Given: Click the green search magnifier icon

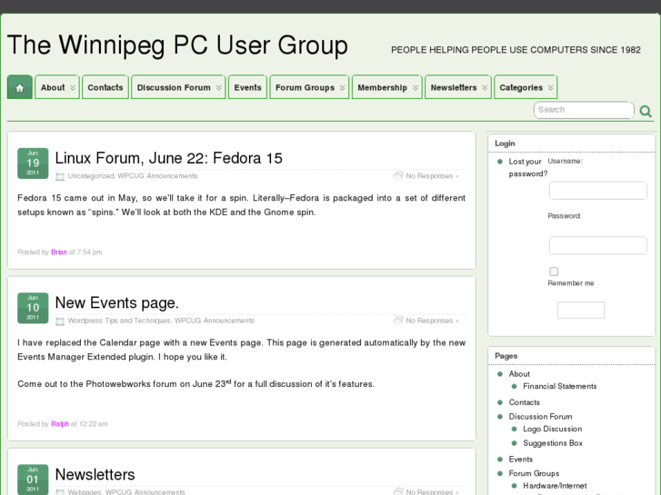Looking at the screenshot, I should click(646, 111).
